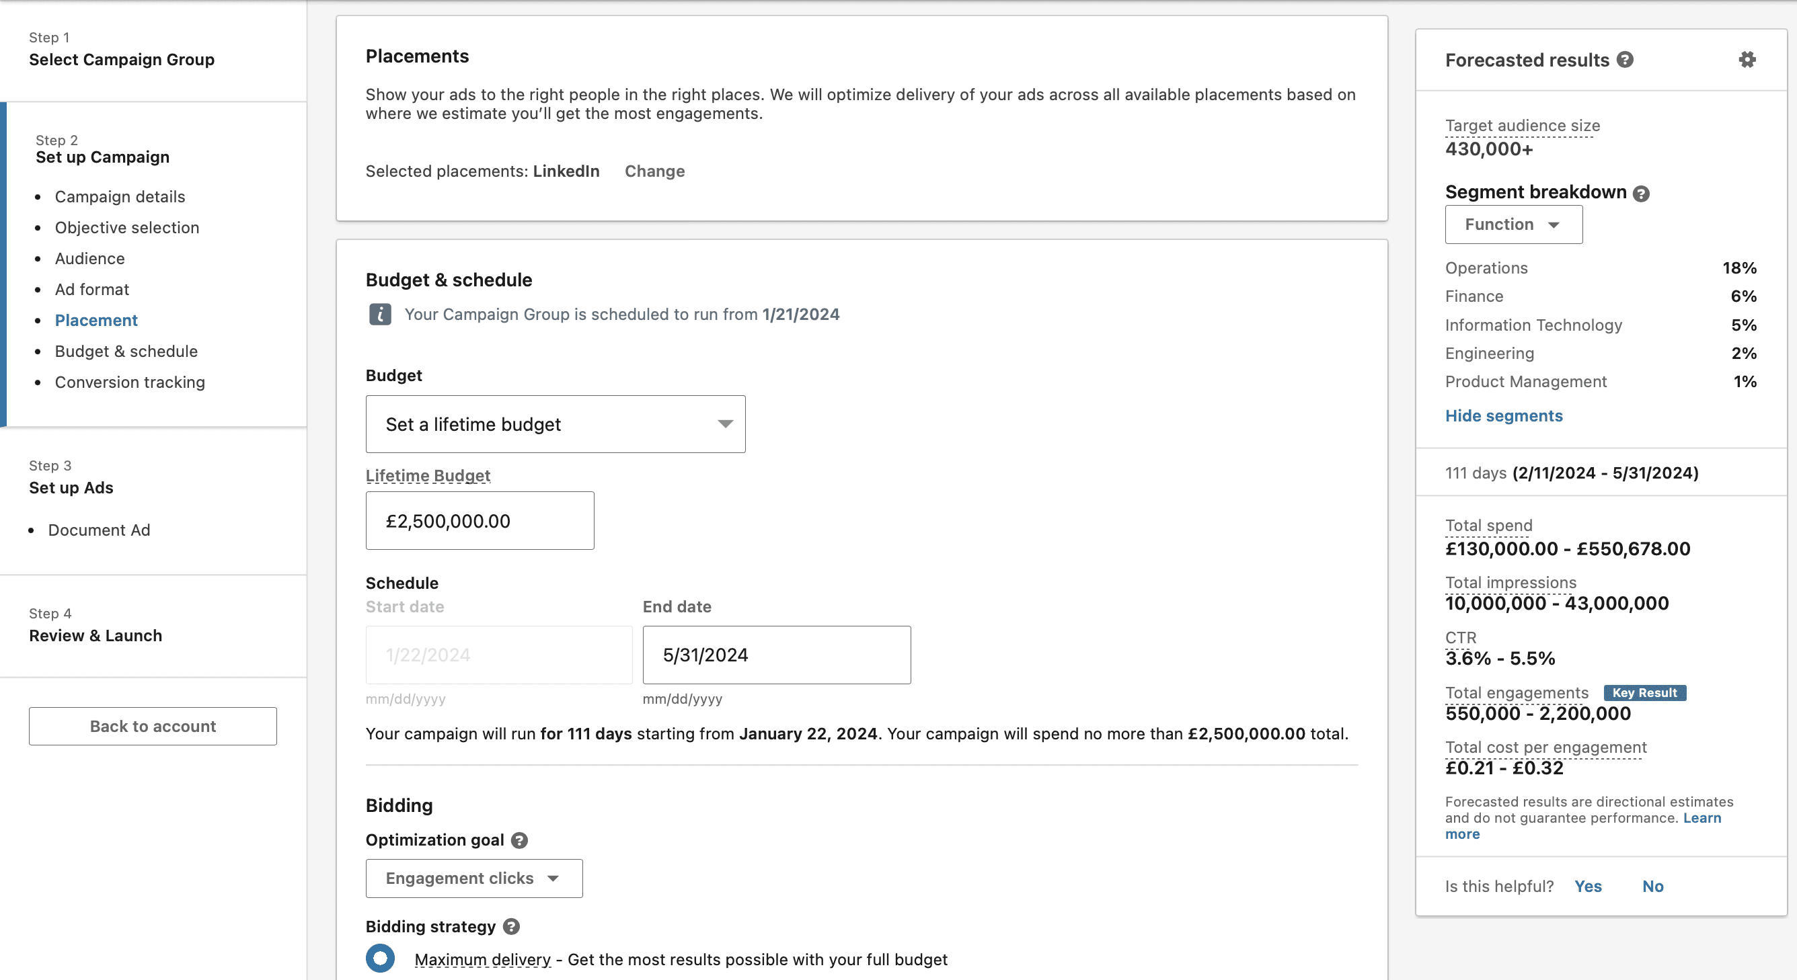Open the Set a lifetime budget dropdown
This screenshot has width=1797, height=980.
556,425
